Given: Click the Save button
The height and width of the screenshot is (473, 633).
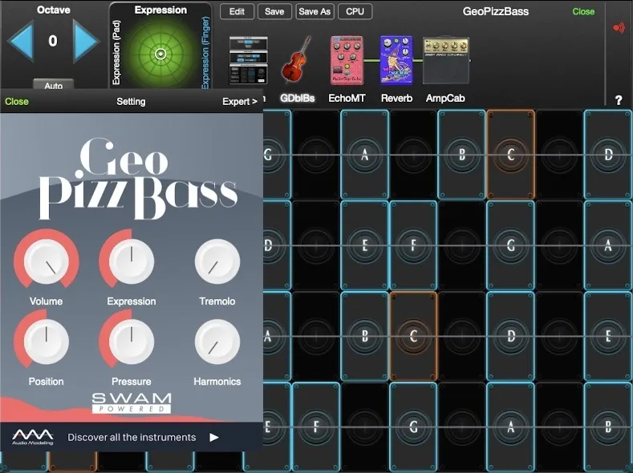Looking at the screenshot, I should 274,11.
